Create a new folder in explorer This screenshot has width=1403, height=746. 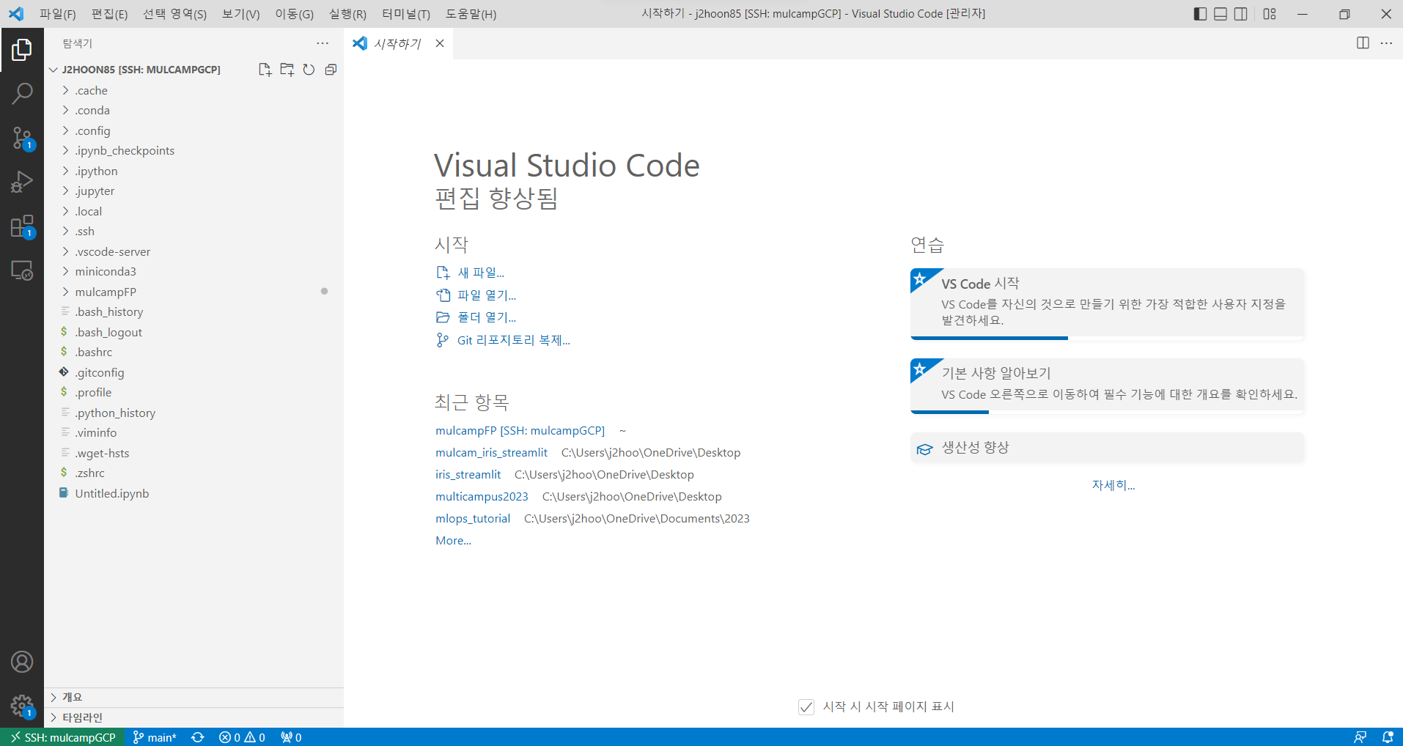[x=287, y=70]
